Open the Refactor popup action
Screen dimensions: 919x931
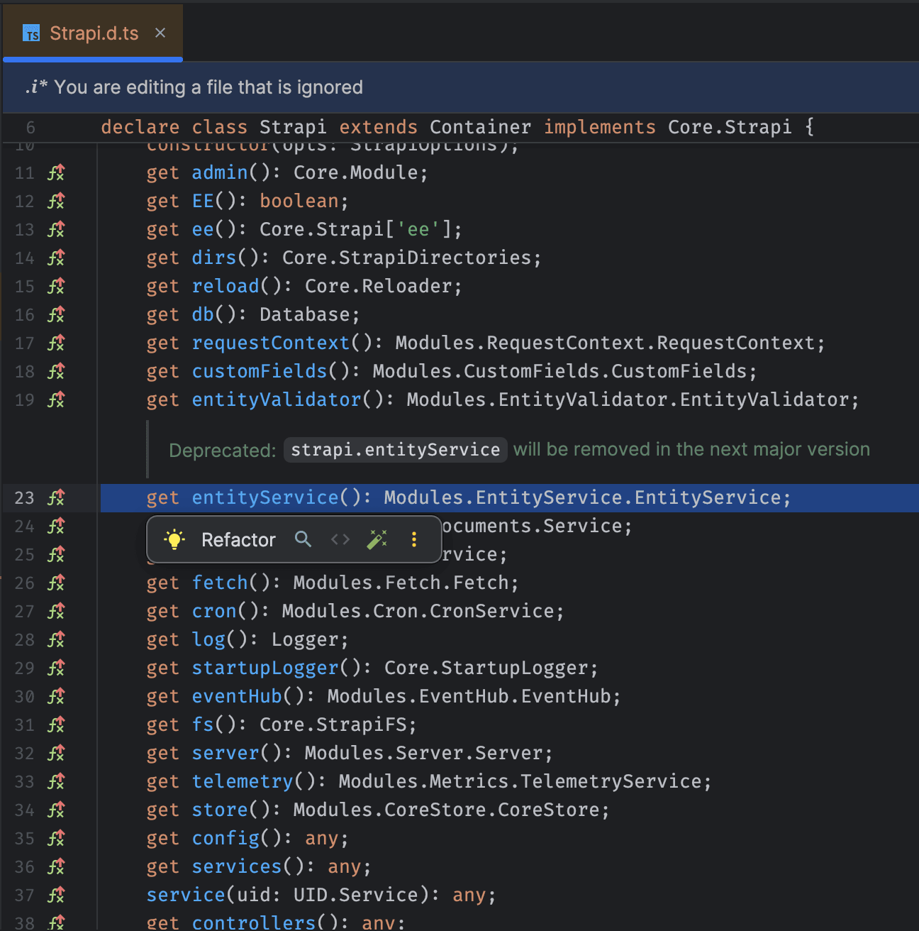pyautogui.click(x=238, y=540)
